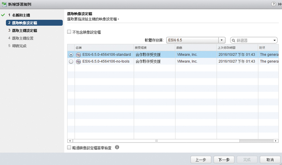Open the help question mark icon

273,4
